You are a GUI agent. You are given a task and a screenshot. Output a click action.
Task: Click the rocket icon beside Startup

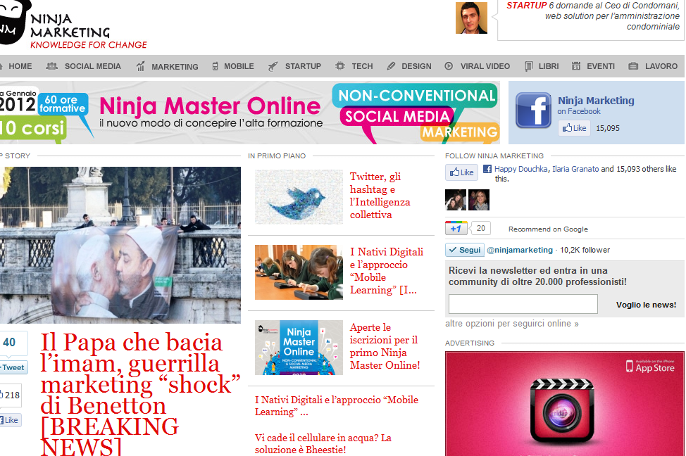(x=273, y=66)
